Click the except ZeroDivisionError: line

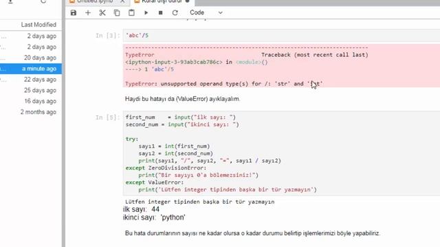pyautogui.click(x=166, y=168)
